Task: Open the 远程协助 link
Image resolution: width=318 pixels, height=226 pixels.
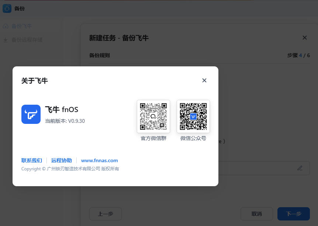Action: pos(61,160)
